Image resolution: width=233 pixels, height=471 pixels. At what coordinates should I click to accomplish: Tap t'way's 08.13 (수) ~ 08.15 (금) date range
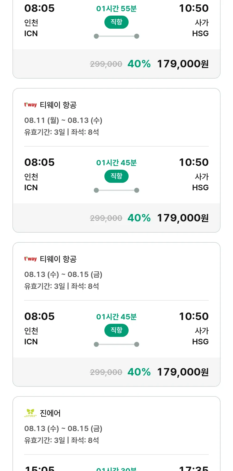[x=63, y=274]
